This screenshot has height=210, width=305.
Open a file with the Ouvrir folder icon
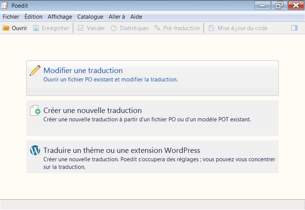tap(6, 28)
